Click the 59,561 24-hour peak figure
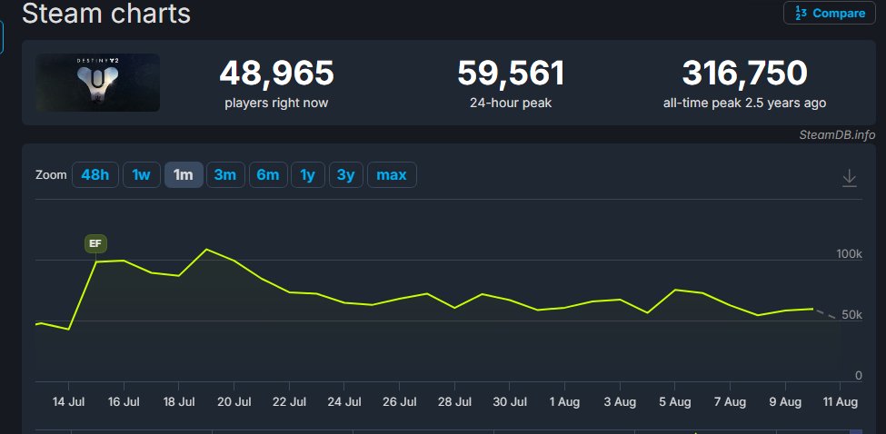886x434 pixels. point(511,74)
